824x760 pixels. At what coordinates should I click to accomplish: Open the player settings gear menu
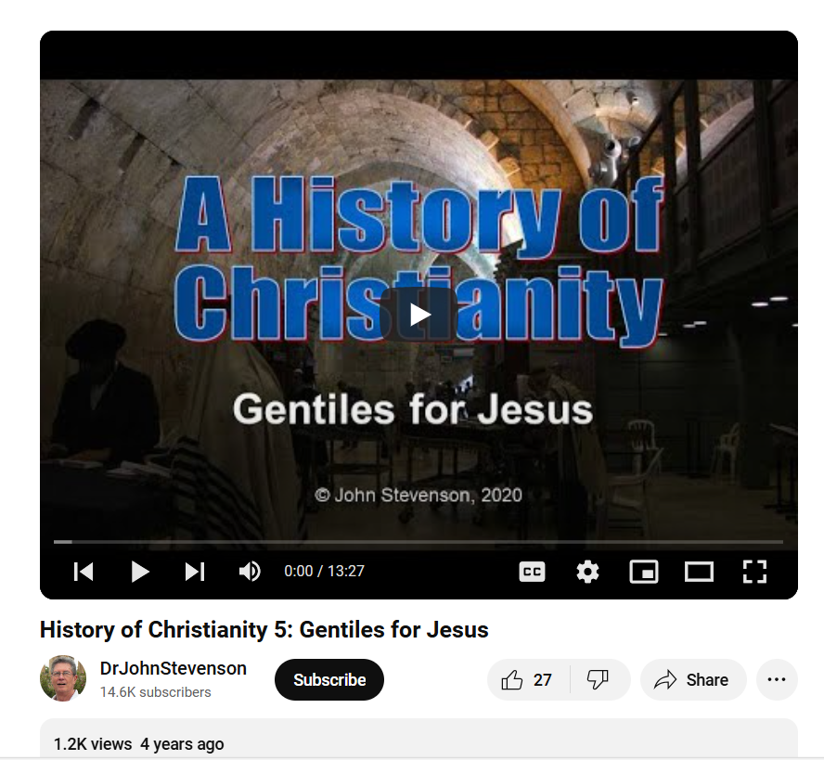(x=587, y=572)
